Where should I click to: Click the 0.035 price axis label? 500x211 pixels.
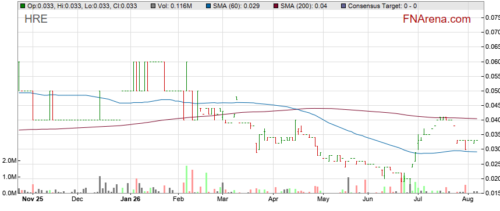click(x=492, y=135)
